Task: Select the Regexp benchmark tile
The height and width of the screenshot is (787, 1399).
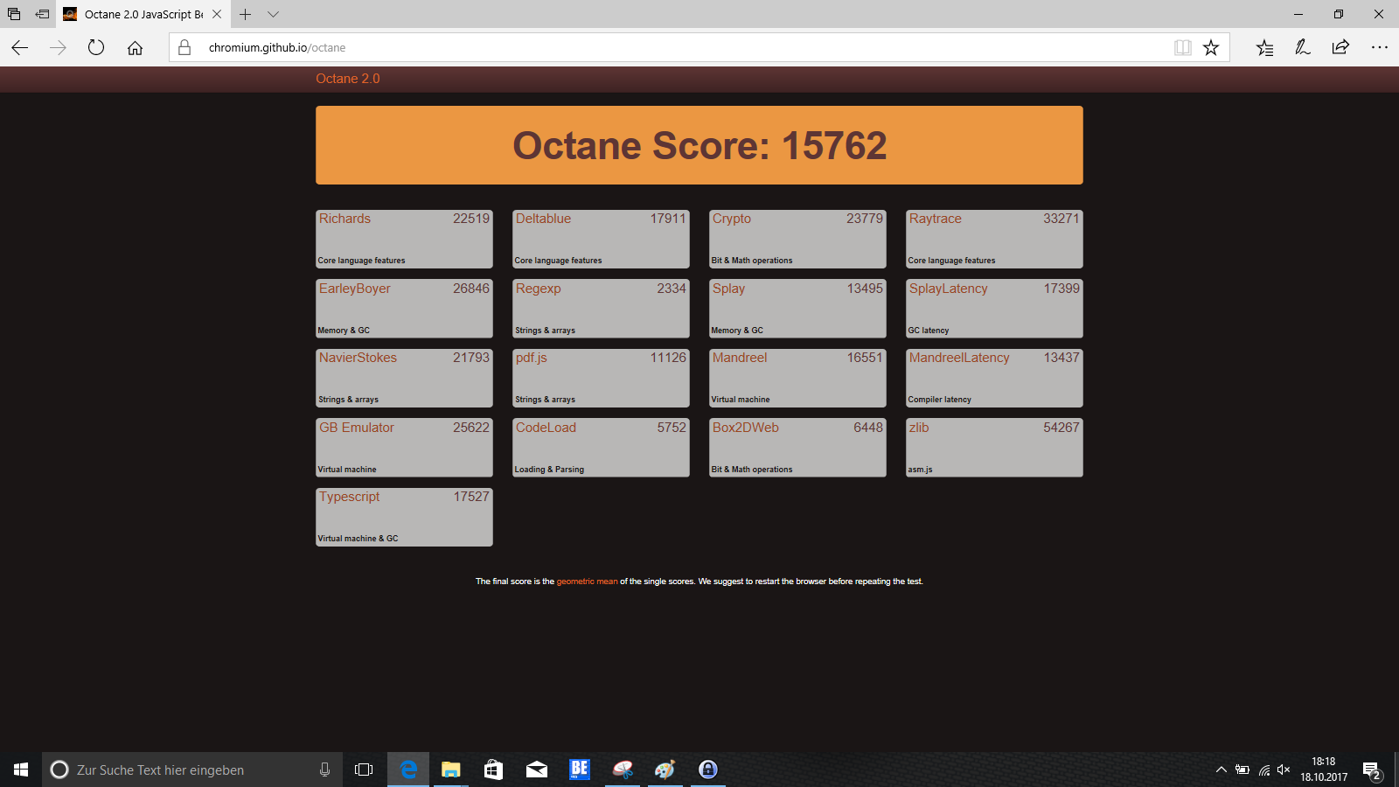Action: [x=601, y=309]
